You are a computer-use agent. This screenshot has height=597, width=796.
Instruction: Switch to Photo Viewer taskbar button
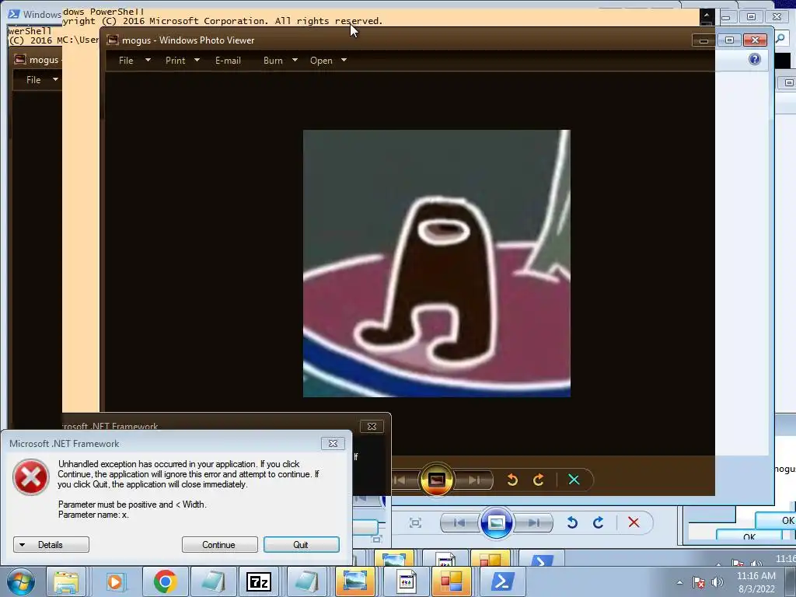click(355, 581)
